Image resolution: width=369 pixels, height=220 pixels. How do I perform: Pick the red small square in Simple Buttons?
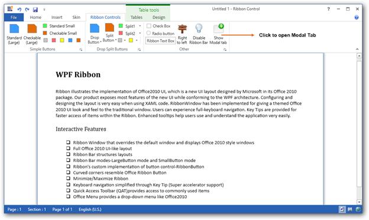click(x=54, y=40)
